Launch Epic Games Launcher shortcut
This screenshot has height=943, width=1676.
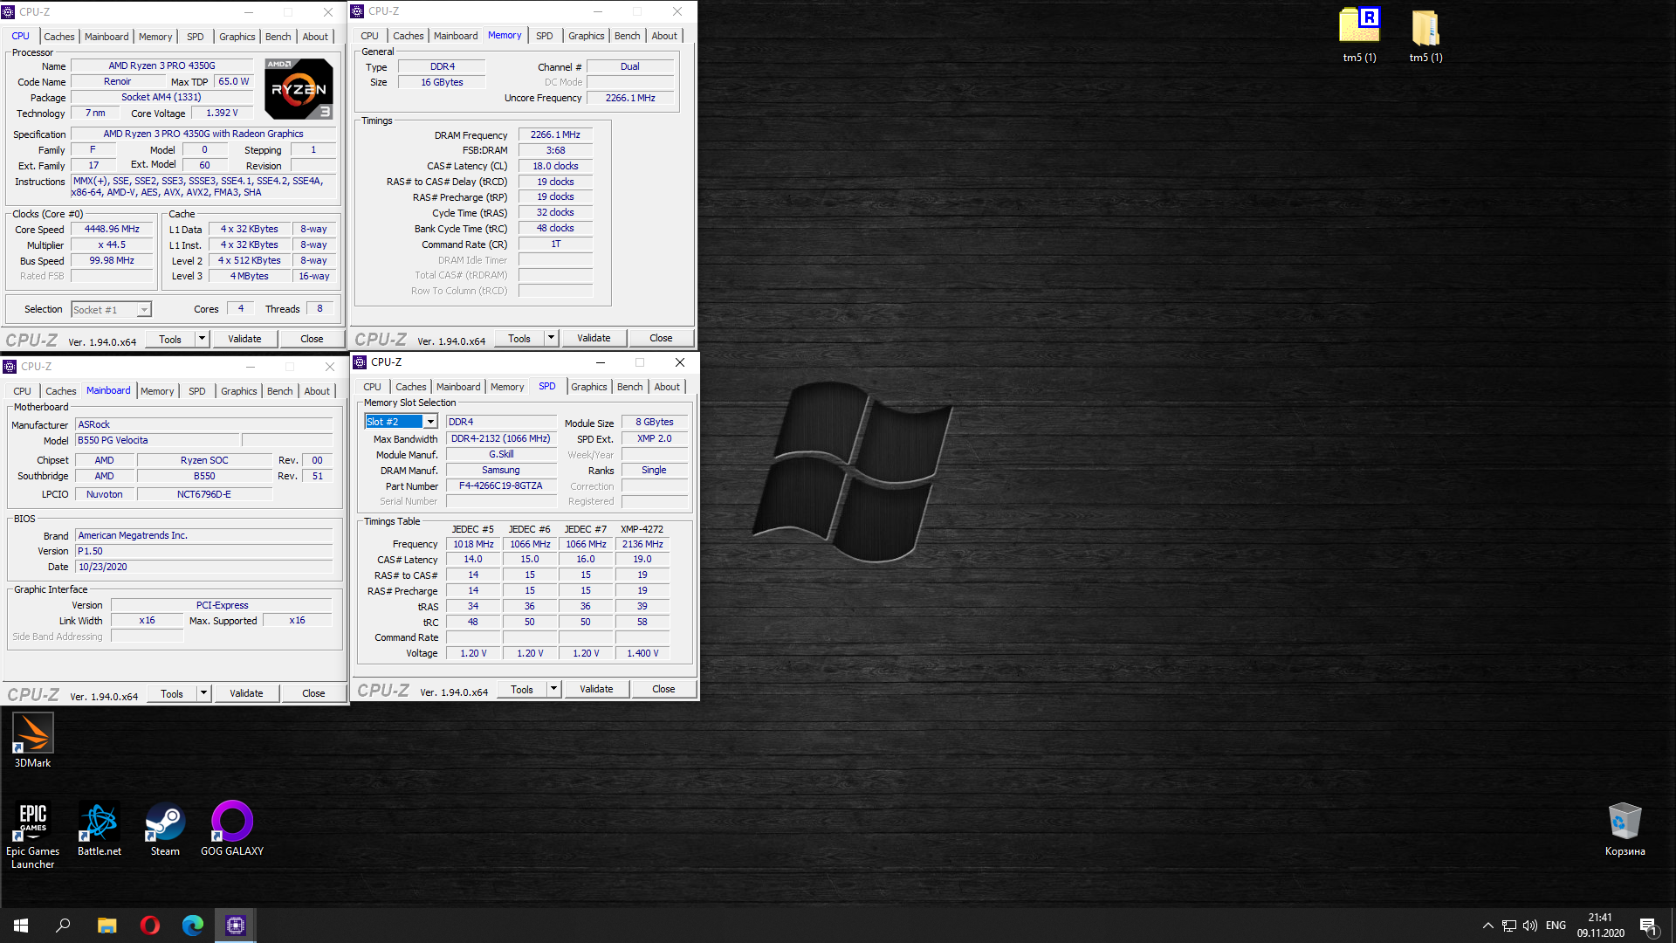point(32,835)
